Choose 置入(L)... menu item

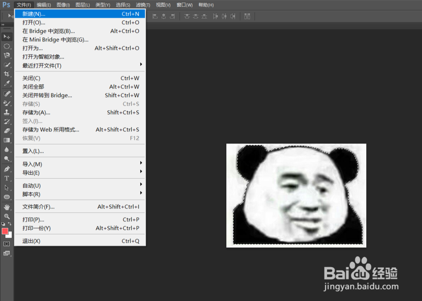click(x=80, y=151)
